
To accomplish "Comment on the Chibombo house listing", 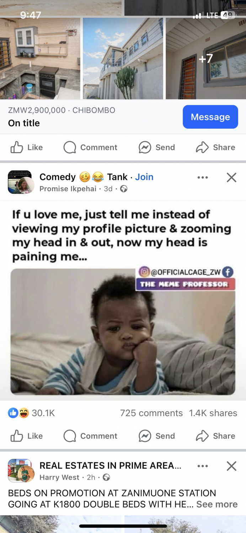I will [x=90, y=147].
